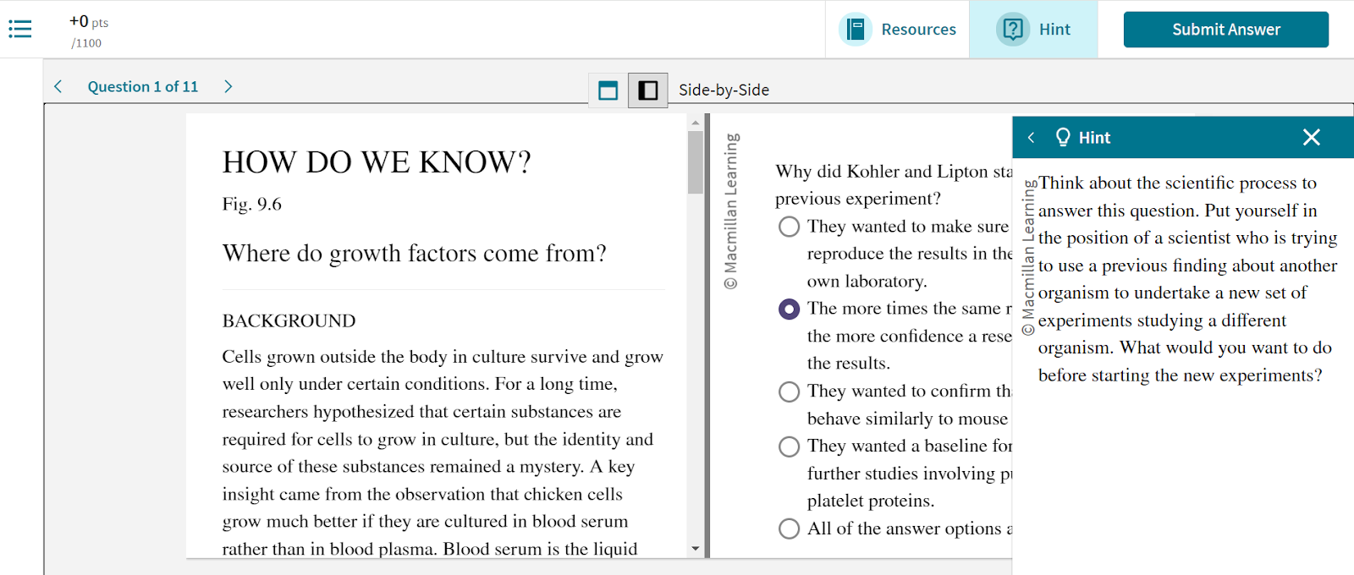Select "All of the answer options" radio
The height and width of the screenshot is (575, 1354).
(789, 528)
